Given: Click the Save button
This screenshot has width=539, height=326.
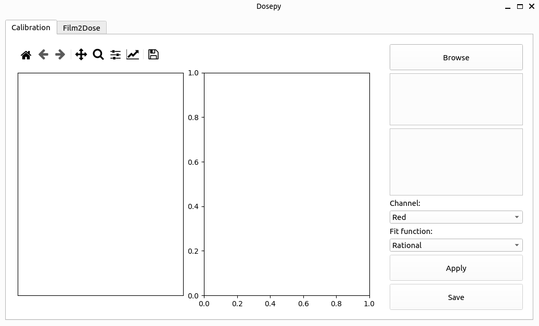Looking at the screenshot, I should tap(456, 297).
